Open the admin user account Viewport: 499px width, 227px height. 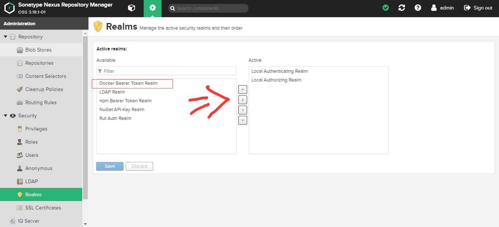[442, 8]
